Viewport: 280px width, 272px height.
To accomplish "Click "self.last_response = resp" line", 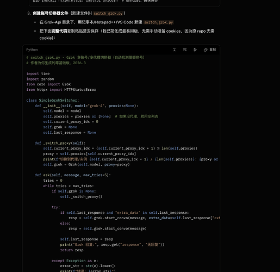I will point(86,239).
